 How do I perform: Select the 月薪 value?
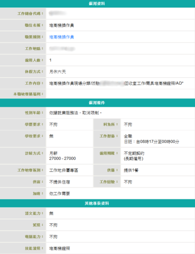point(53,153)
